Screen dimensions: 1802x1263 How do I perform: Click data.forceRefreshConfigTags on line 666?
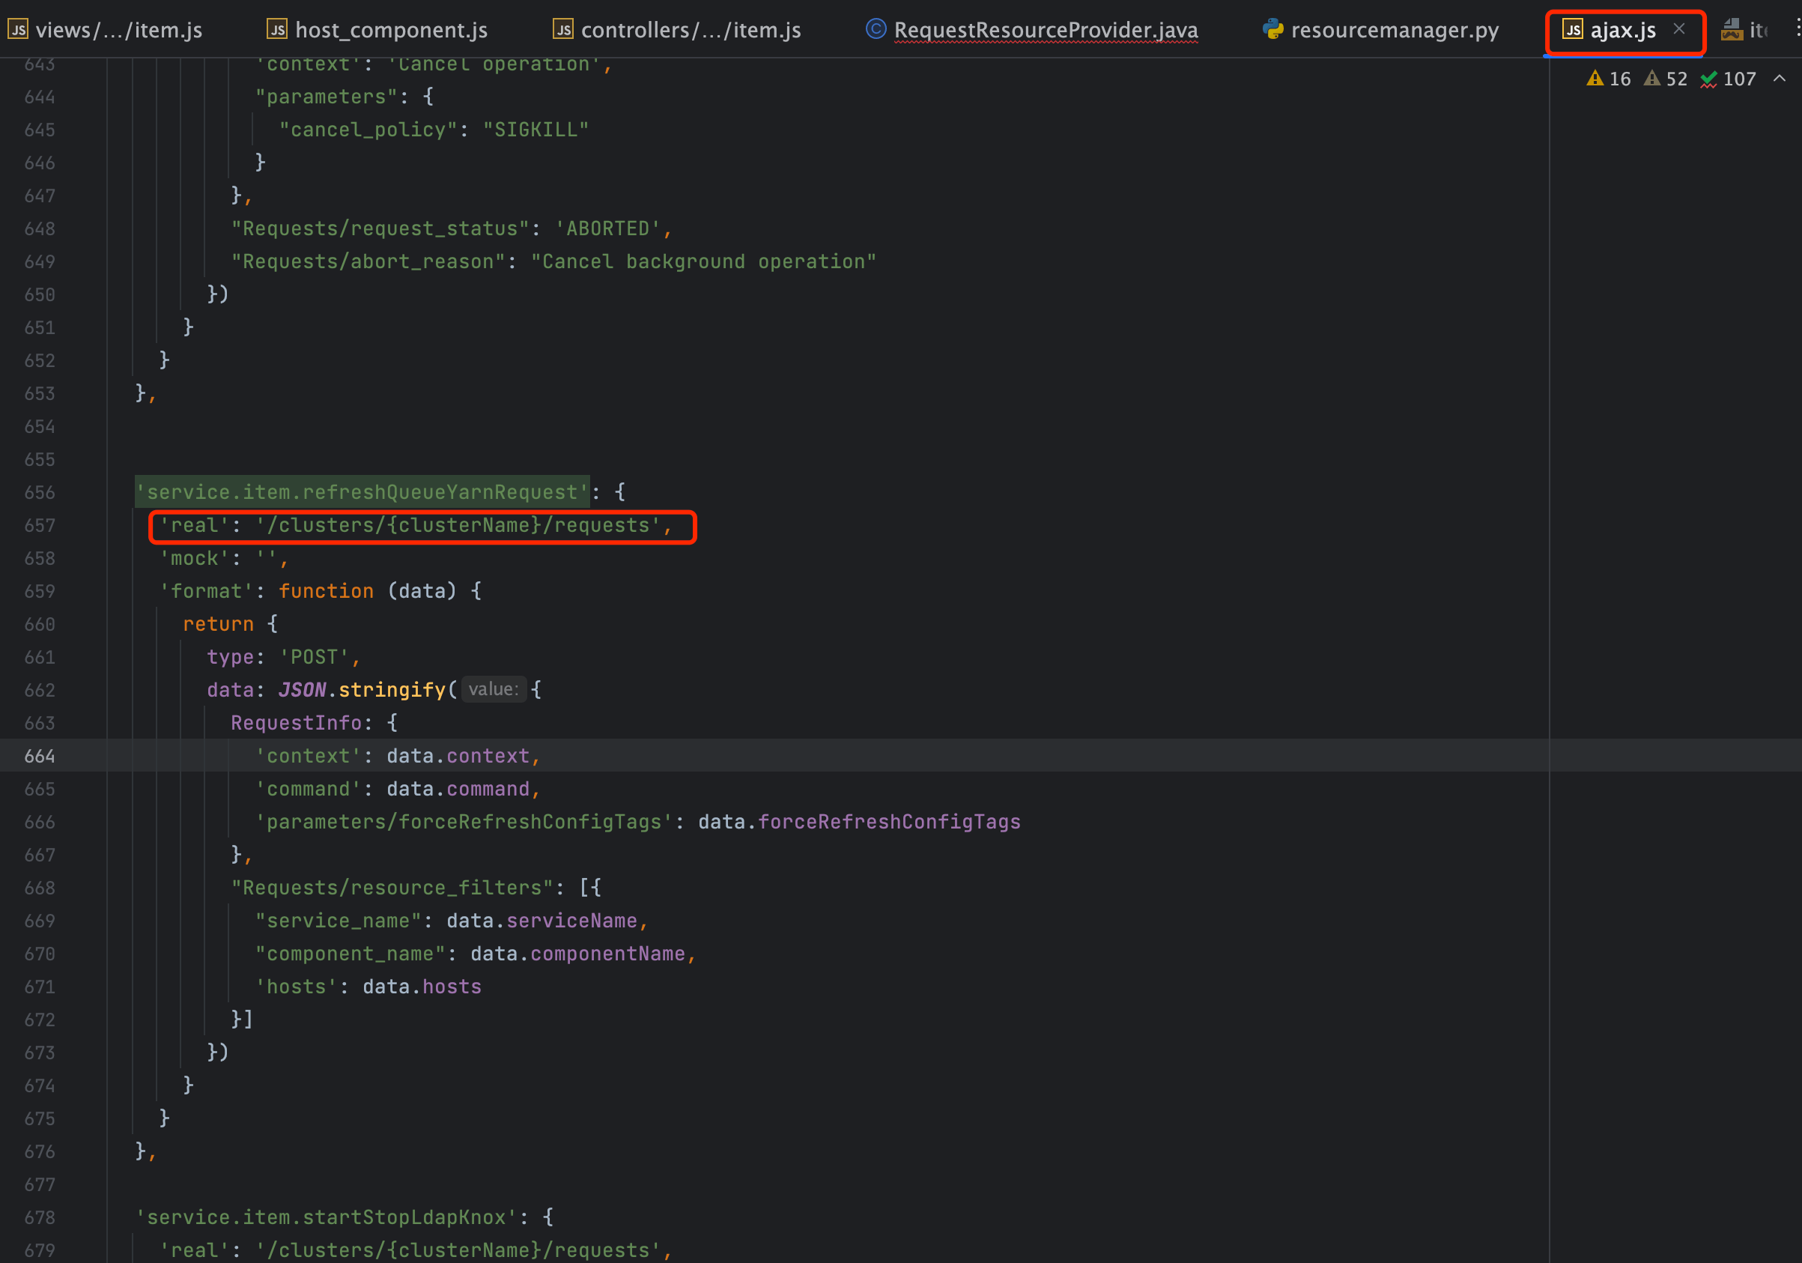[x=858, y=822]
